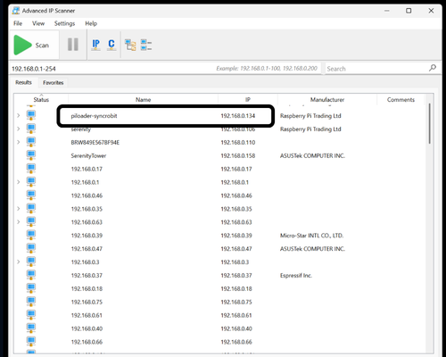This screenshot has height=357, width=446.
Task: Sort by the Comments column header
Action: pyautogui.click(x=401, y=99)
